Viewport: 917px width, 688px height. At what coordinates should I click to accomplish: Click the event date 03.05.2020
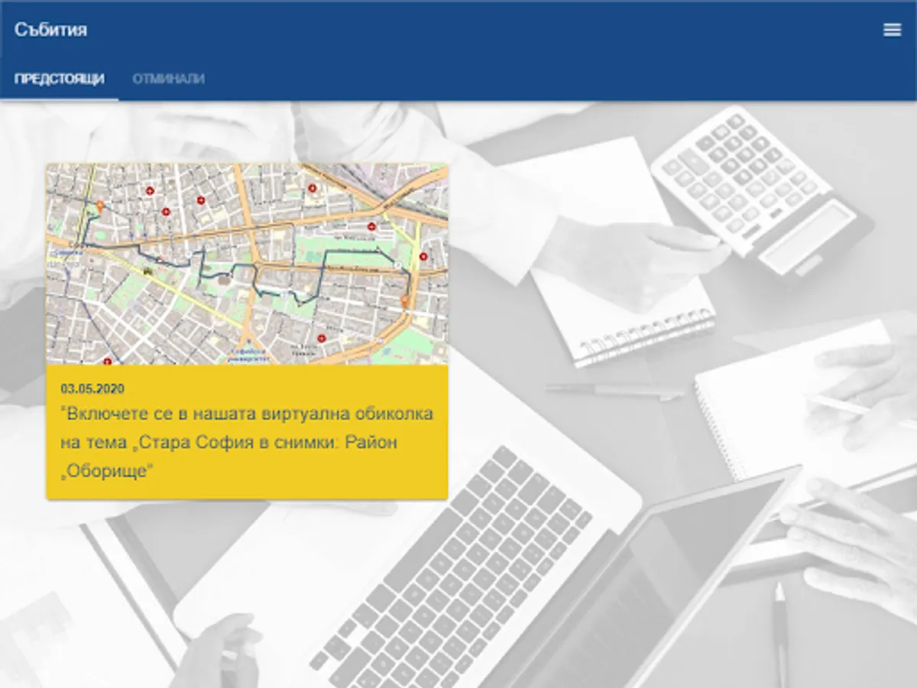[x=92, y=389]
